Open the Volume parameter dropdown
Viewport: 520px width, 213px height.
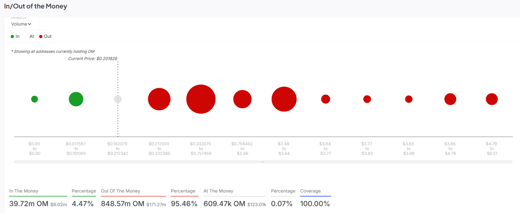pyautogui.click(x=21, y=24)
